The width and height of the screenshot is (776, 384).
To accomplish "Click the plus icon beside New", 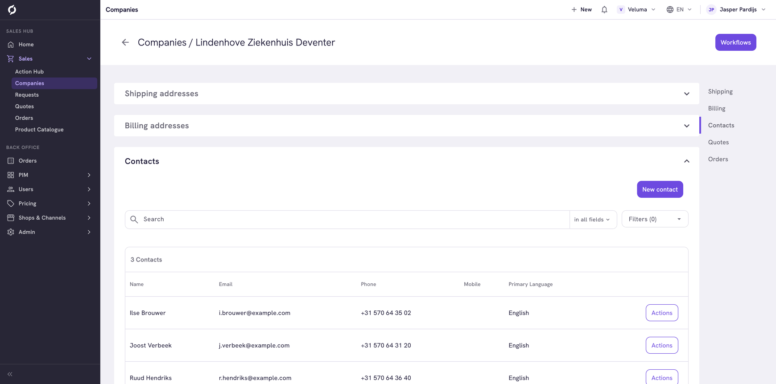I will click(574, 9).
